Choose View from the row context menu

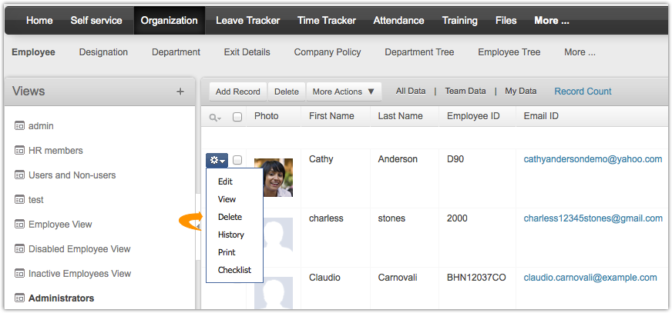pyautogui.click(x=227, y=199)
